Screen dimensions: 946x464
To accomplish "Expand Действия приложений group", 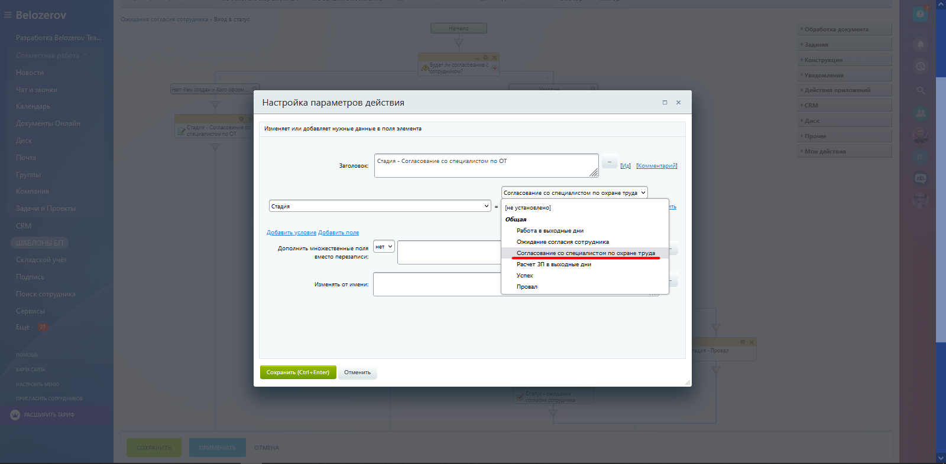I will [x=845, y=90].
